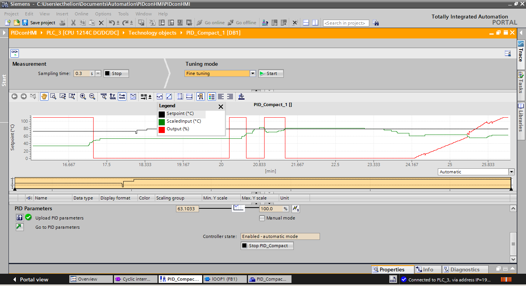Go to the previous zoom view
This screenshot has height=286, width=526.
point(15,96)
